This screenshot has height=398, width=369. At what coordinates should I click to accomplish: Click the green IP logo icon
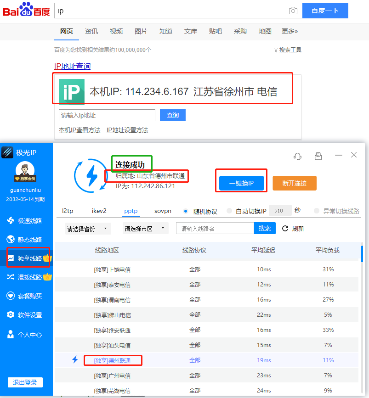click(x=72, y=92)
